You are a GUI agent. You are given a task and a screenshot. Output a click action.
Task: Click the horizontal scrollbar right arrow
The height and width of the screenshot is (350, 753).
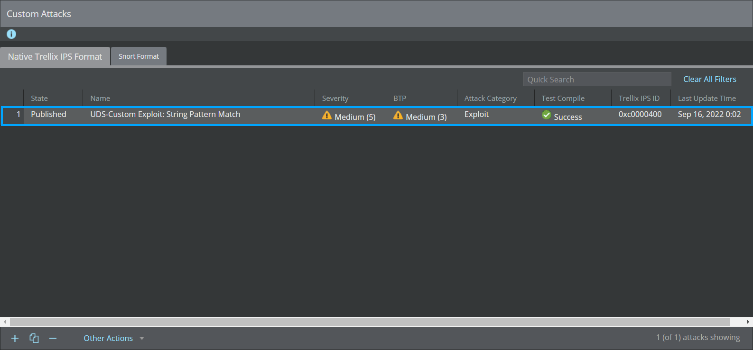click(x=748, y=322)
